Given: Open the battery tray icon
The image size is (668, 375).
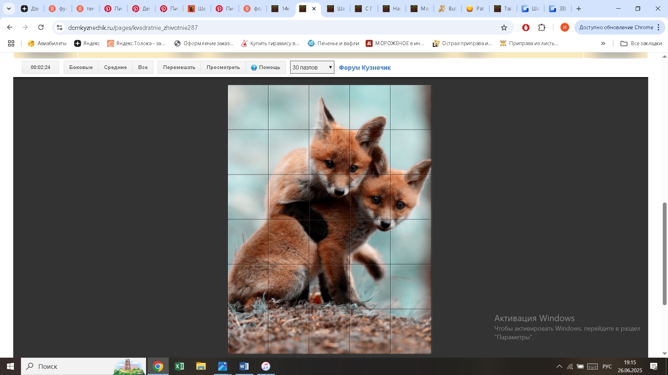Looking at the screenshot, I should tap(580, 366).
